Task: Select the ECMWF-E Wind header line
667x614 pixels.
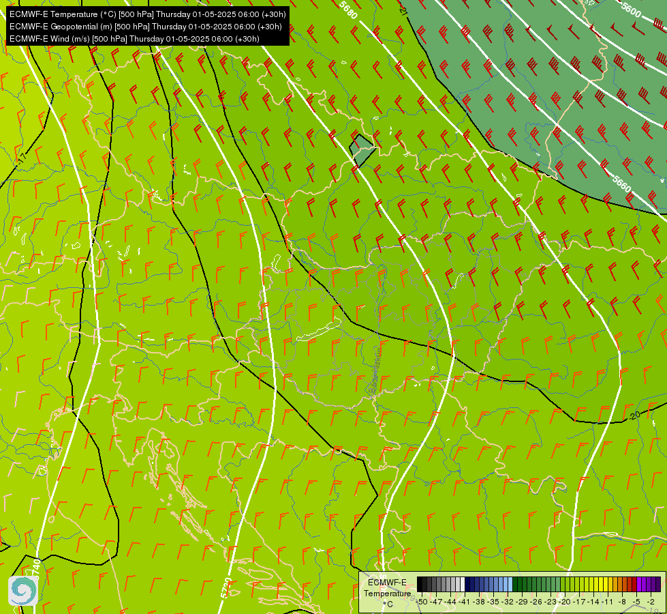Action: coord(134,39)
